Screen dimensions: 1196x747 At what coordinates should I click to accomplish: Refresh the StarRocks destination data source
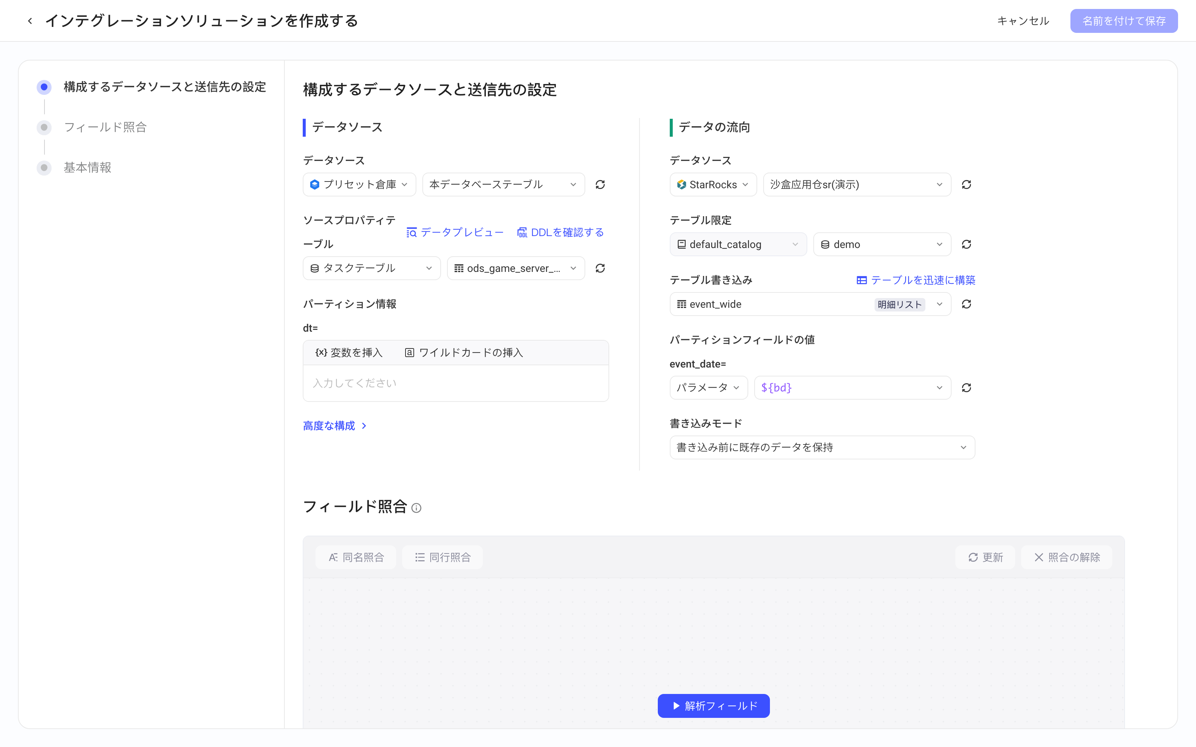coord(966,184)
